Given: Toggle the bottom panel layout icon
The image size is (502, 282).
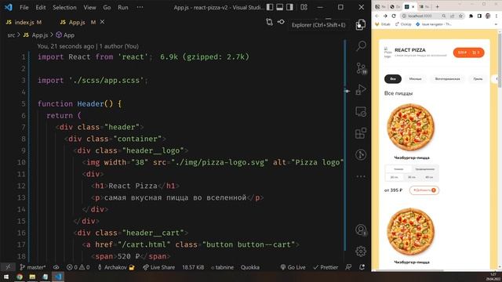Looking at the screenshot, I should point(279,7).
